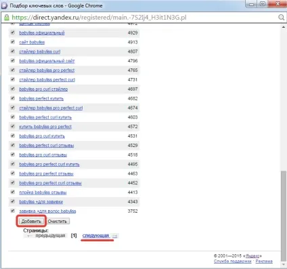Follow 'babyliss pro curl купить' link
287x269 pixels.
[x=42, y=136]
